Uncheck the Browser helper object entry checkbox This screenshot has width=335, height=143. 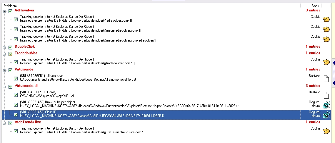click(16, 105)
